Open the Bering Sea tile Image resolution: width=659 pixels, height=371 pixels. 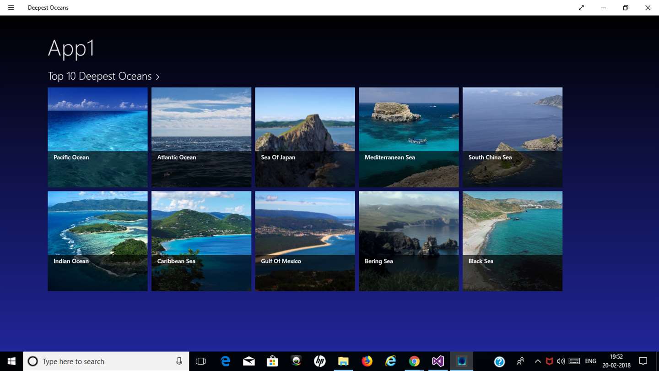point(409,241)
